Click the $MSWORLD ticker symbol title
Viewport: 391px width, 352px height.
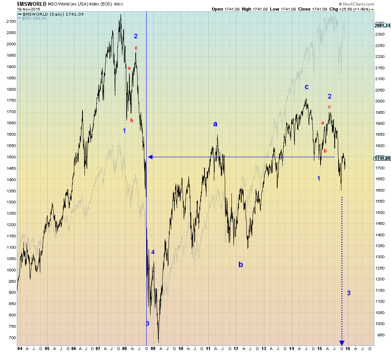(32, 4)
